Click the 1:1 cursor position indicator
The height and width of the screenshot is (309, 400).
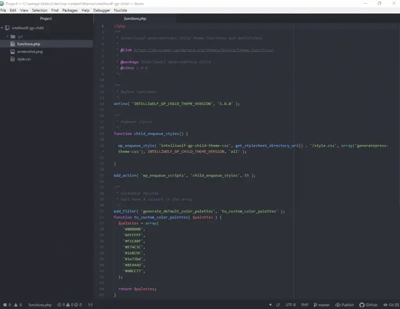[x=90, y=305]
